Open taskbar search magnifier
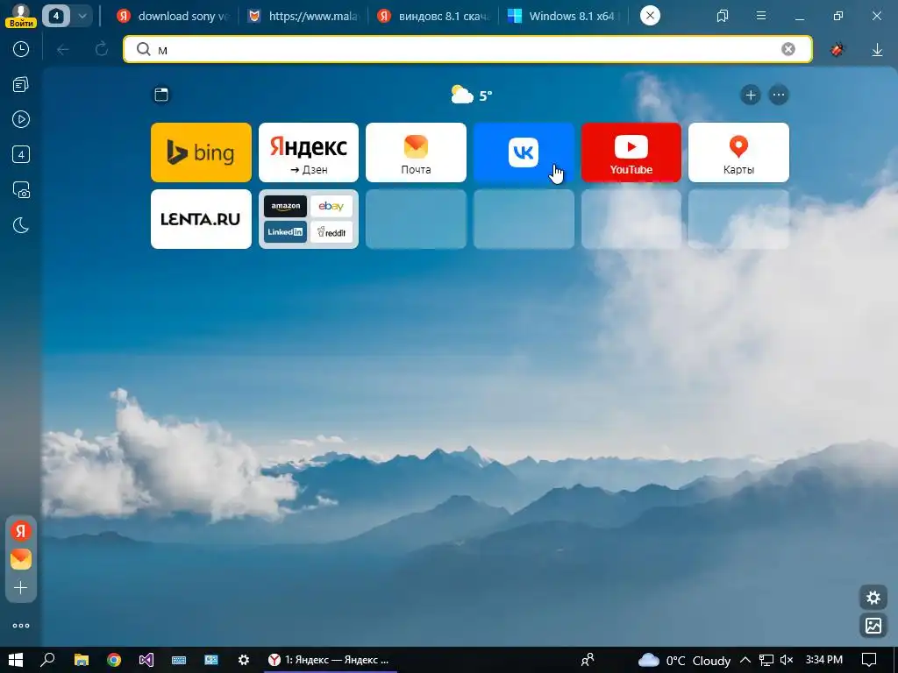 [47, 660]
